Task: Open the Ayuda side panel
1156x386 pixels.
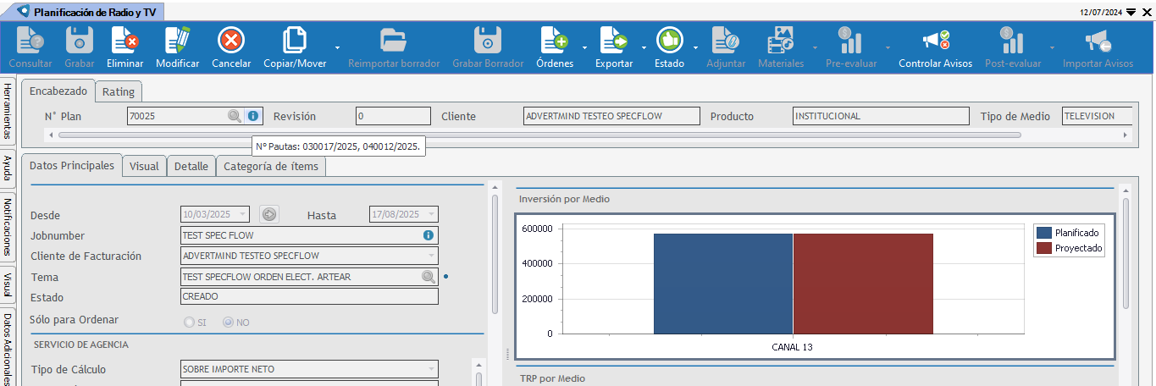Action: (7, 168)
